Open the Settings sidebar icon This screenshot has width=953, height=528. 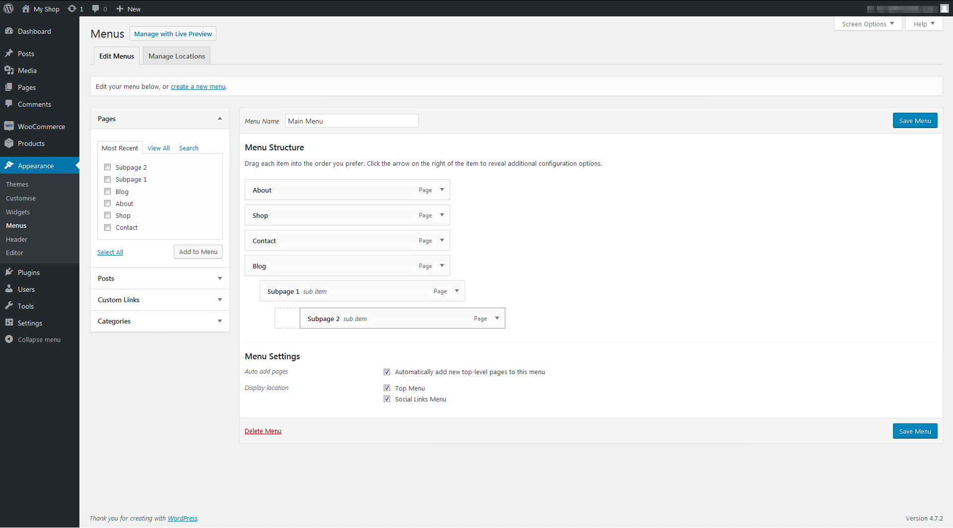(x=9, y=323)
